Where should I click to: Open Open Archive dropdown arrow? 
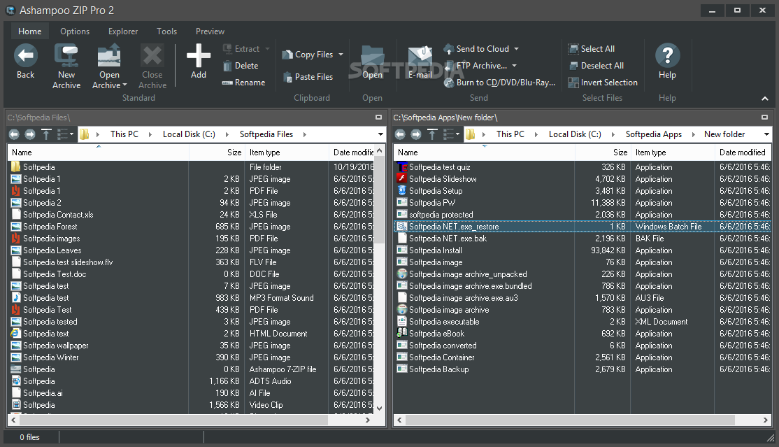coord(124,85)
